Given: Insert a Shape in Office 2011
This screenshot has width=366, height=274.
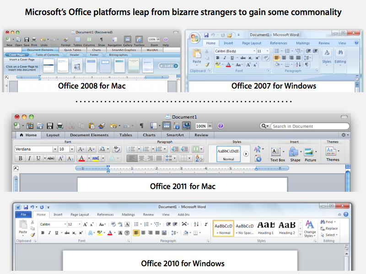Looking at the screenshot, I should coord(295,154).
